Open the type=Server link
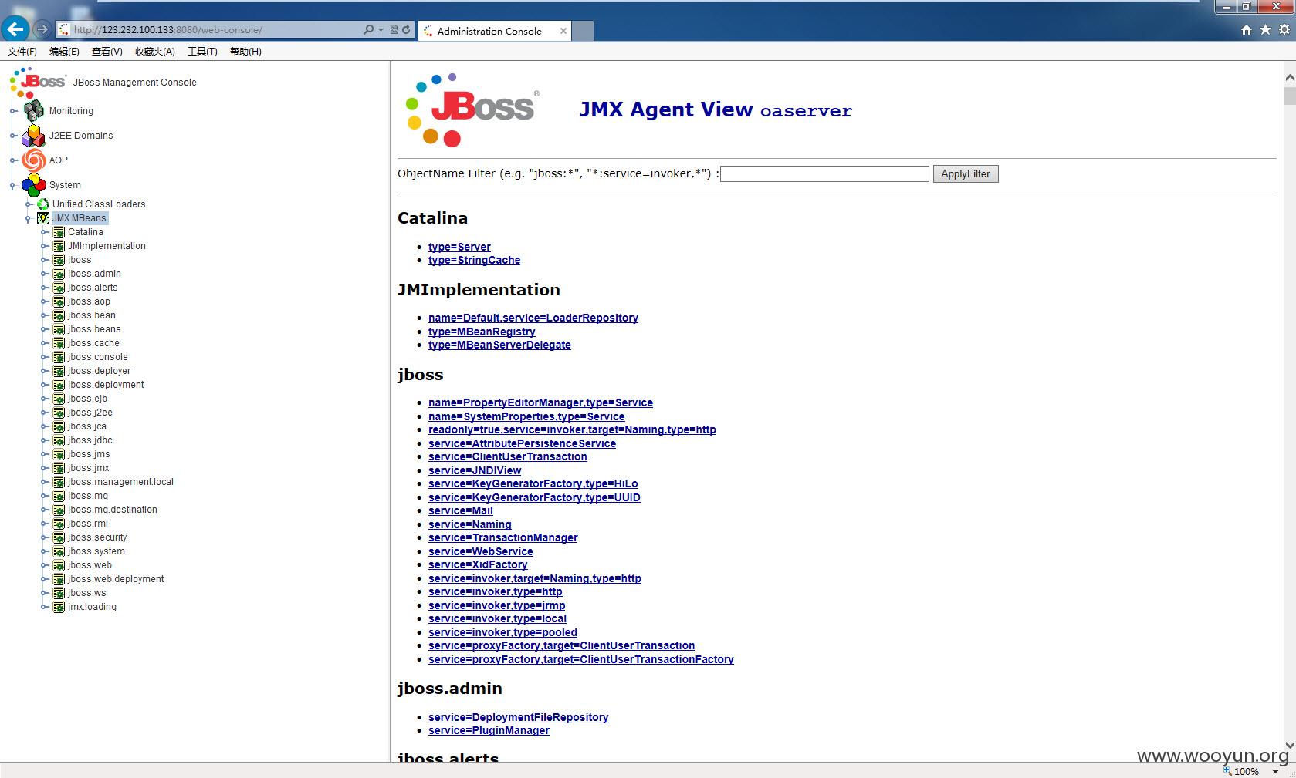The height and width of the screenshot is (778, 1296). click(459, 247)
